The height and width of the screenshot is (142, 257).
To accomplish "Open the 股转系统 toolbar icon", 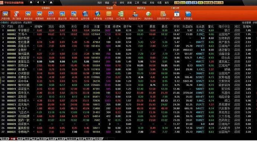I will 28,15.
